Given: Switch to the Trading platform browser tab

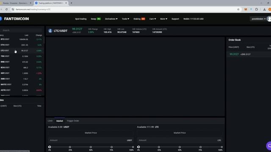Looking at the screenshot, I should point(51,3).
